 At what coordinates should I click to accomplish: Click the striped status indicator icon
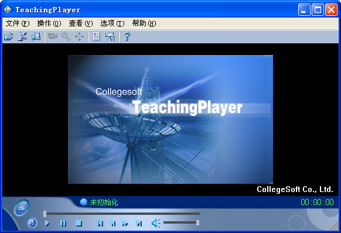click(84, 202)
